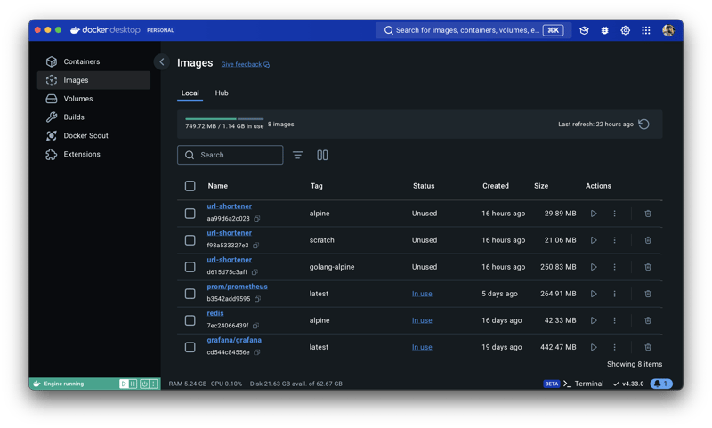Image resolution: width=712 pixels, height=428 pixels.
Task: Copy image ID aa99d6a2c028
Action: 257,219
